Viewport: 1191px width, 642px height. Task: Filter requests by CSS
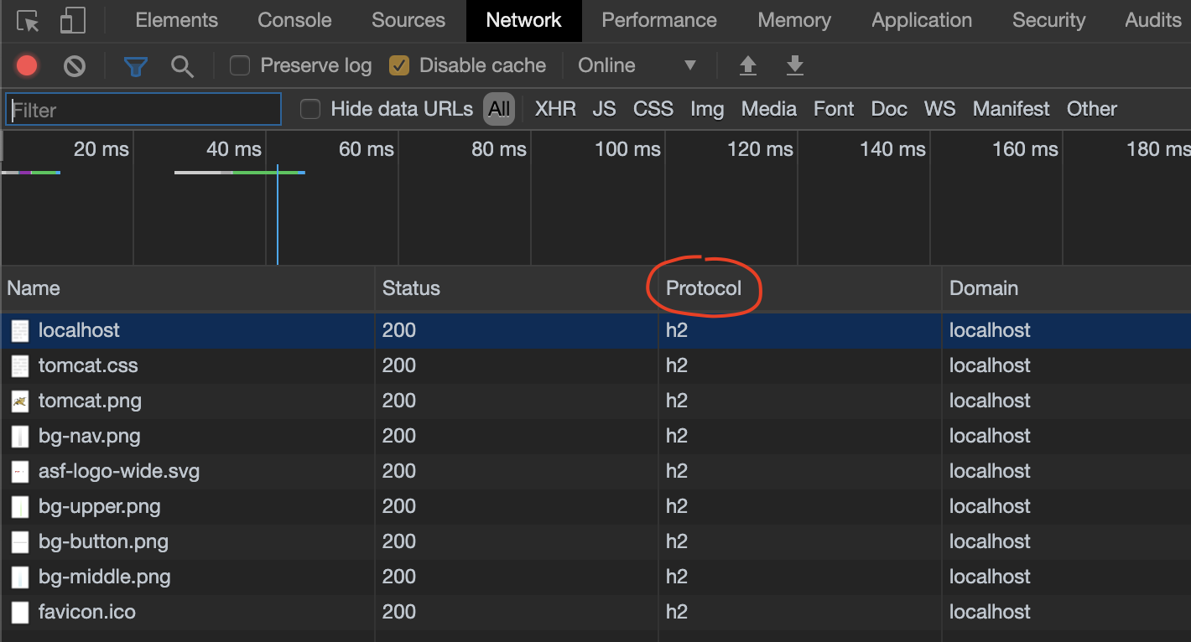pyautogui.click(x=653, y=109)
